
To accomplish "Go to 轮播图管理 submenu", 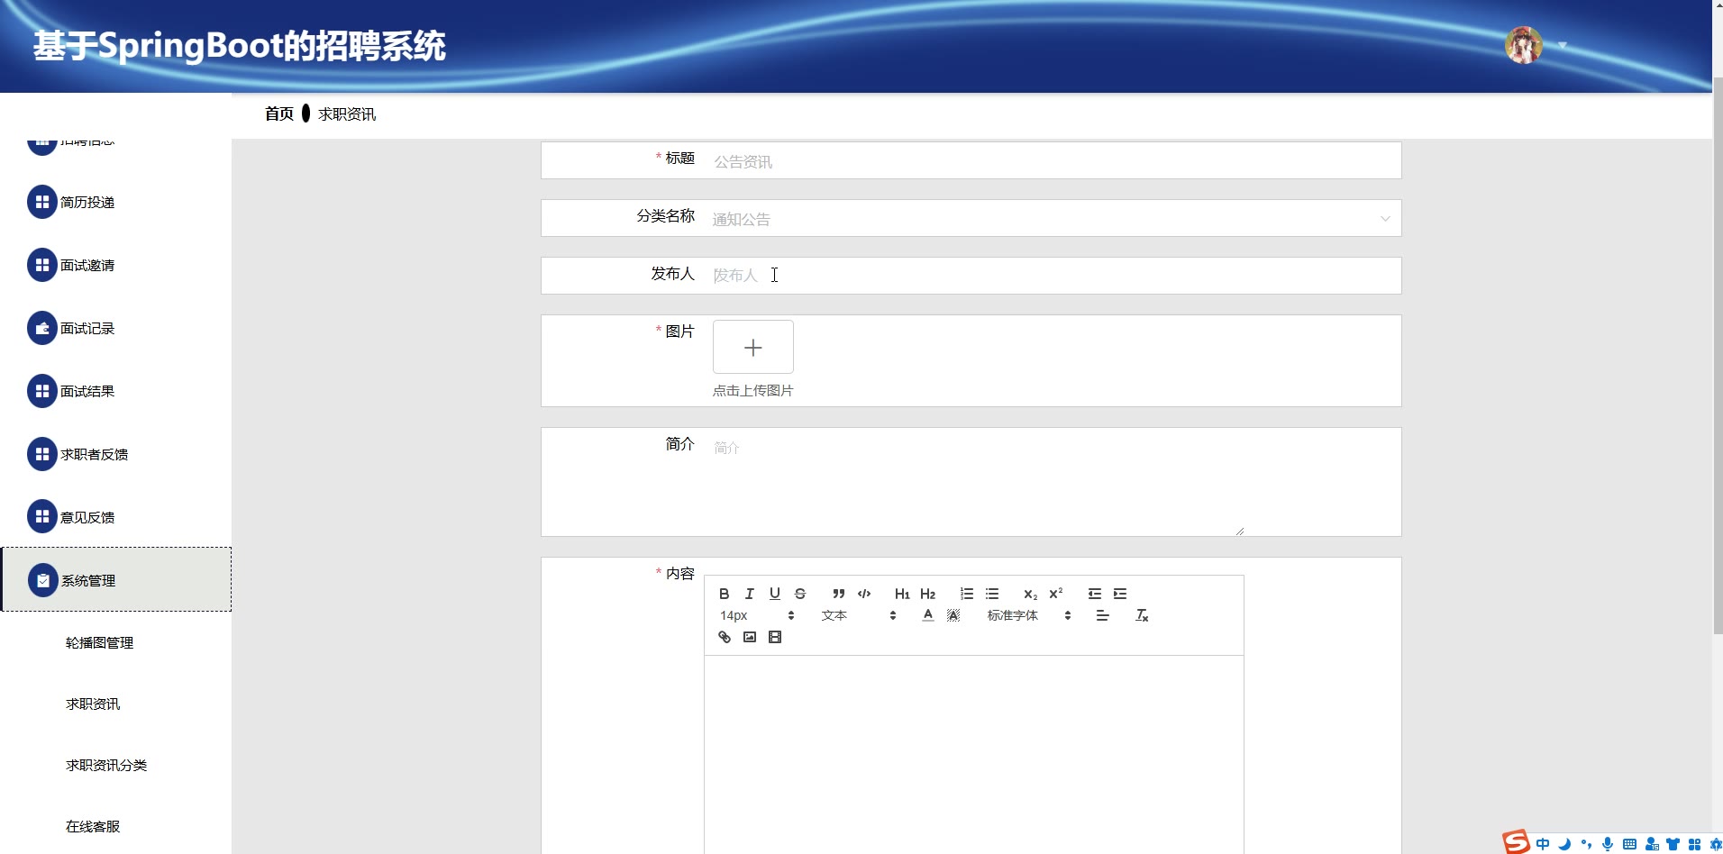I will [x=99, y=642].
